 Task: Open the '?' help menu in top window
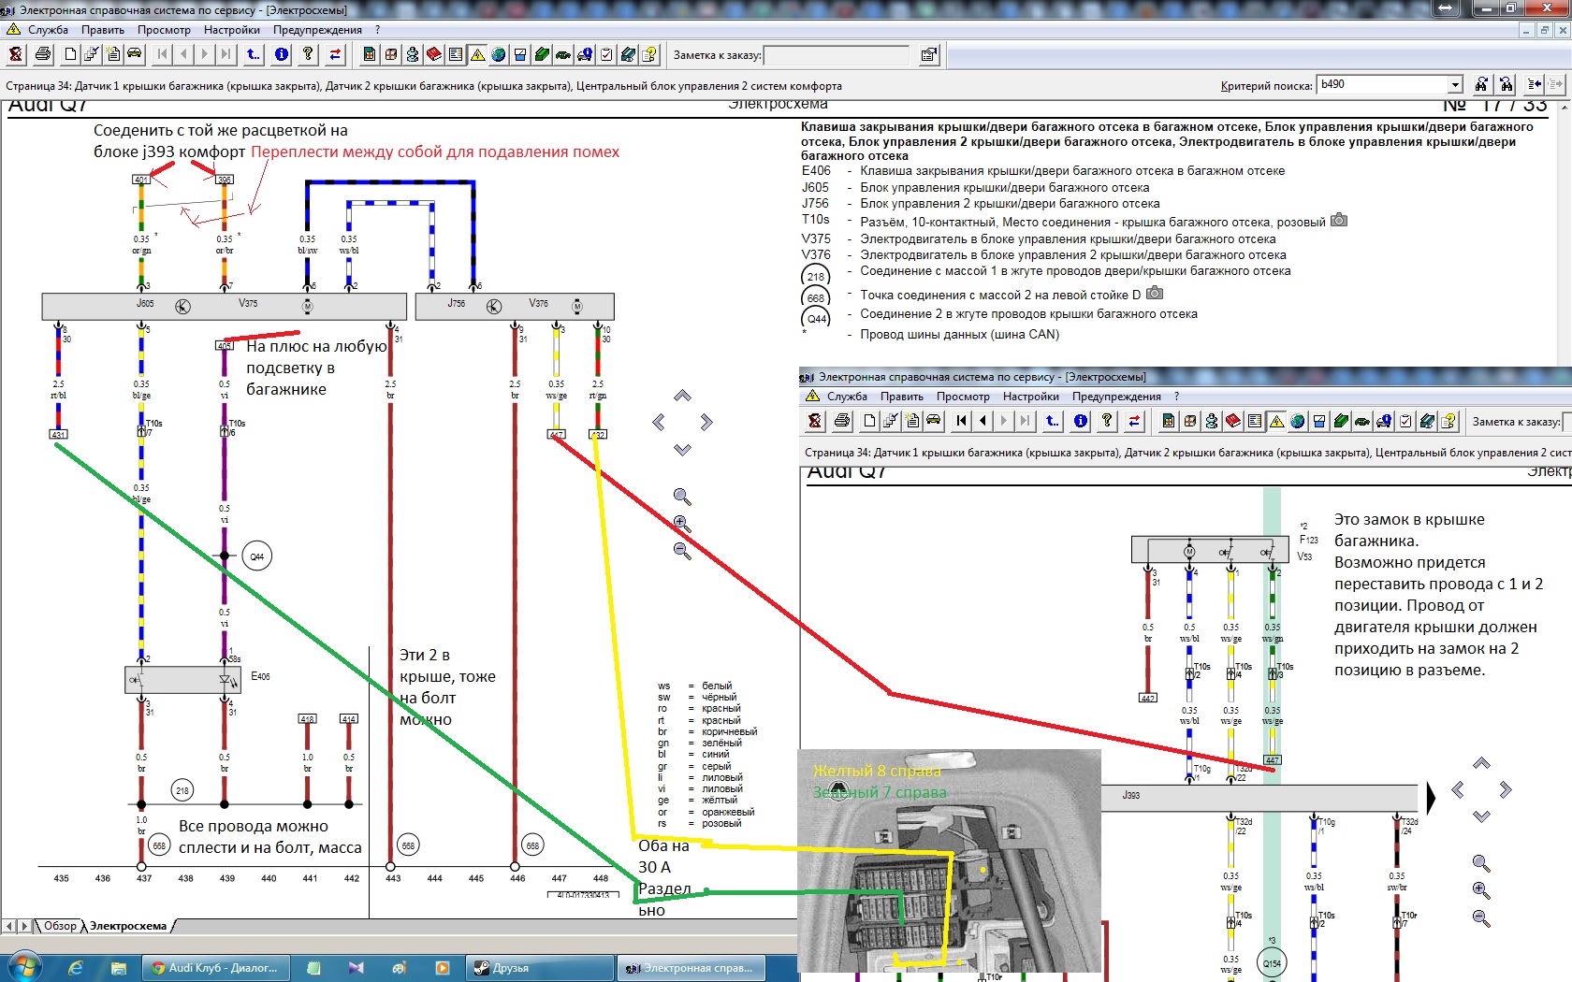(x=378, y=30)
